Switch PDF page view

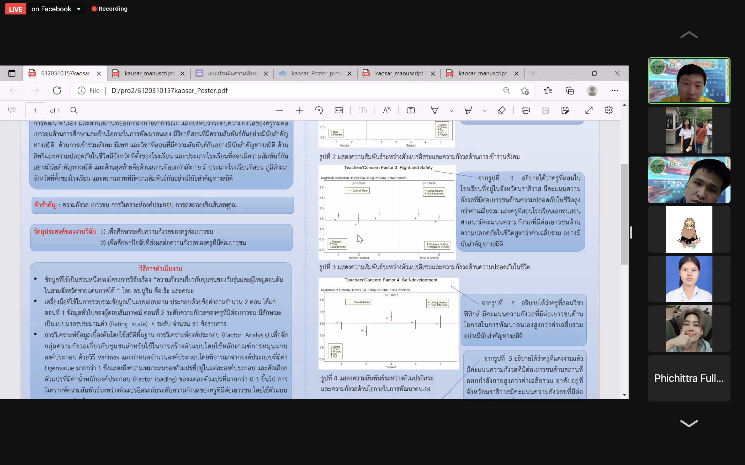point(363,110)
